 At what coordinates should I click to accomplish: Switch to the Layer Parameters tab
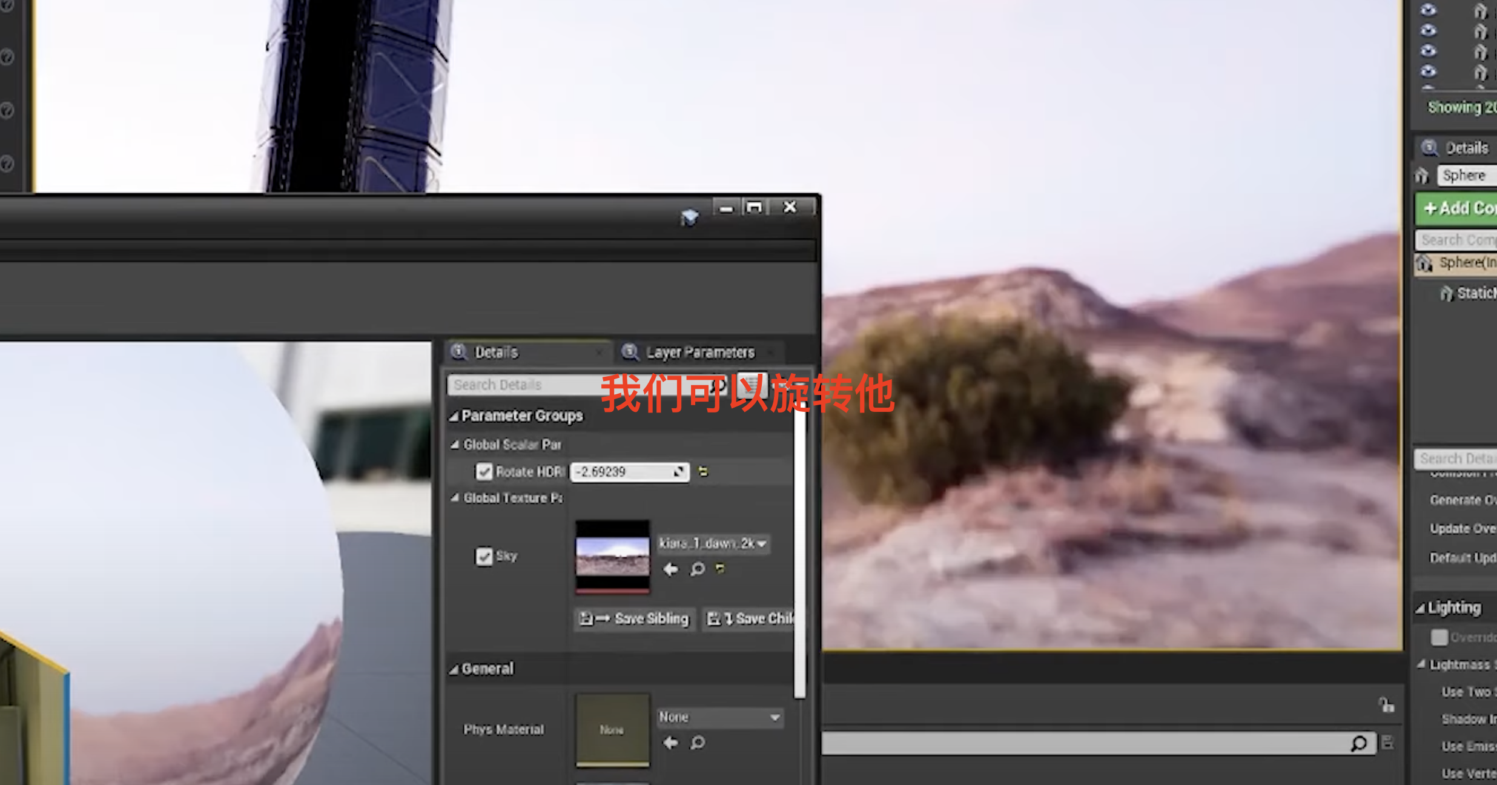(x=699, y=351)
